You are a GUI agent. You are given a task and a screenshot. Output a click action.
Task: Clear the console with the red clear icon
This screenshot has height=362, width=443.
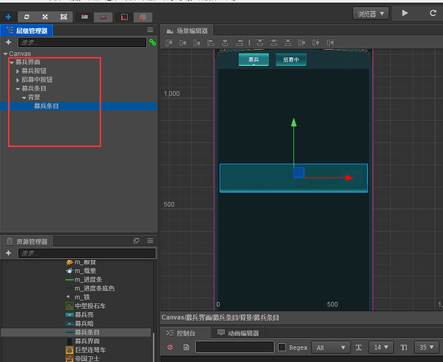coord(170,348)
